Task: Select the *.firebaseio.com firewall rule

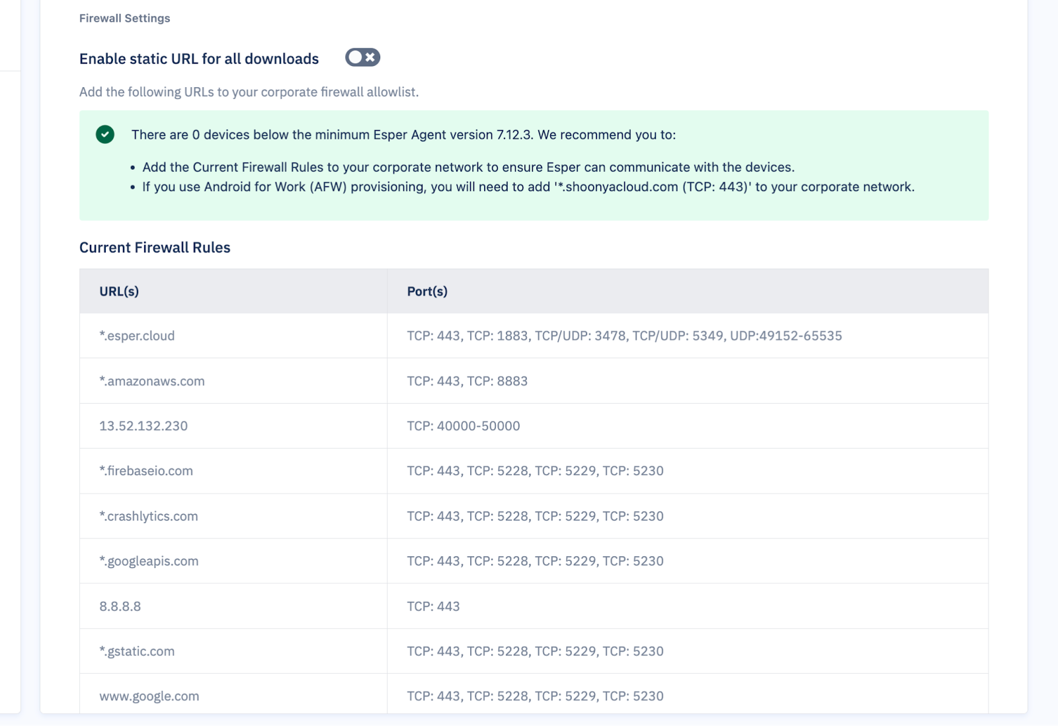Action: coord(146,471)
